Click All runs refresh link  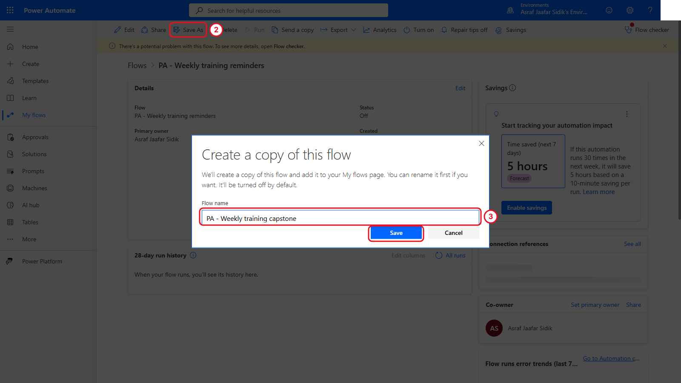point(450,255)
